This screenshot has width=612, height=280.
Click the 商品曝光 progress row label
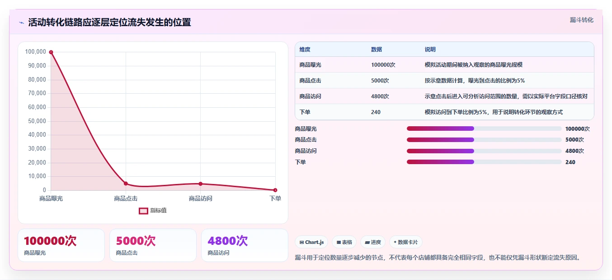tap(306, 129)
